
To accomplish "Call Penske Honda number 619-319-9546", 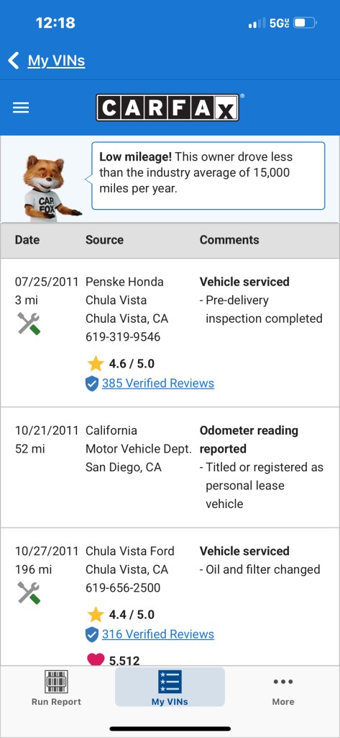I will [x=123, y=337].
